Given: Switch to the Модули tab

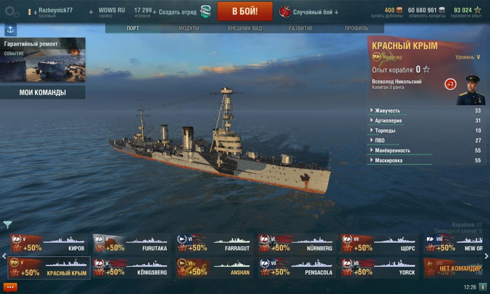Looking at the screenshot, I should coord(189,28).
